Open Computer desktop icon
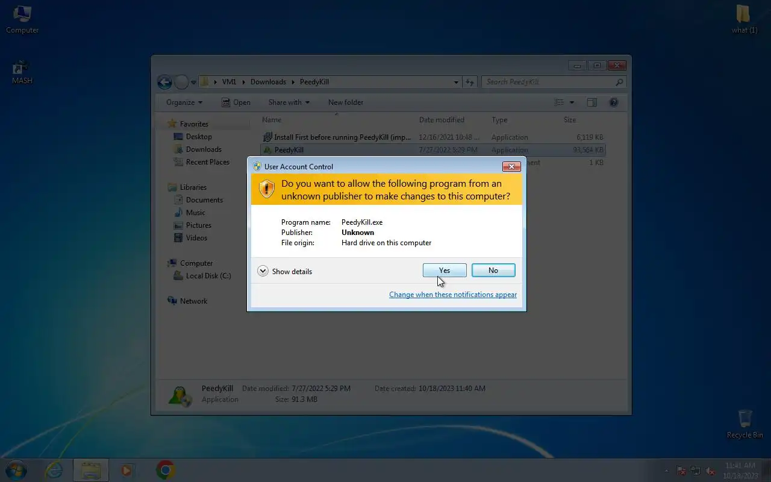Screen dimensions: 771x482 click(22, 19)
